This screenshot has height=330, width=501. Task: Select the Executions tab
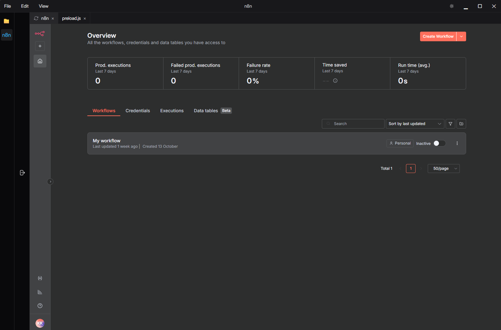pyautogui.click(x=172, y=111)
